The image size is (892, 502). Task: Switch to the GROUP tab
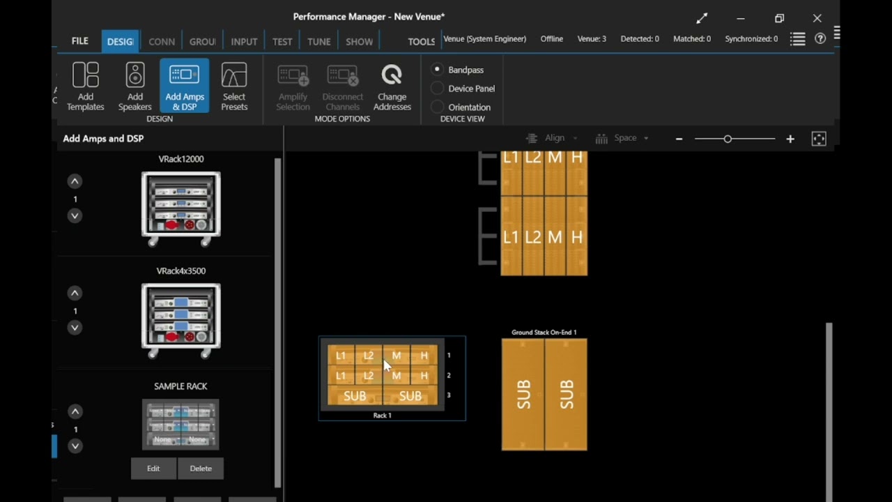coord(202,42)
